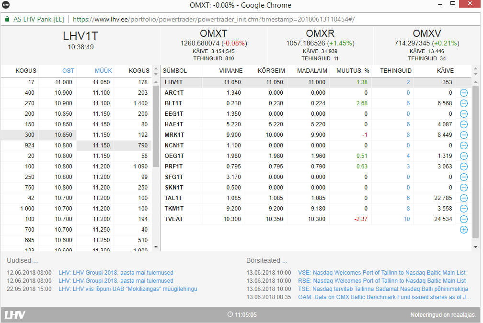Click the OMXR index panel

[x=321, y=45]
